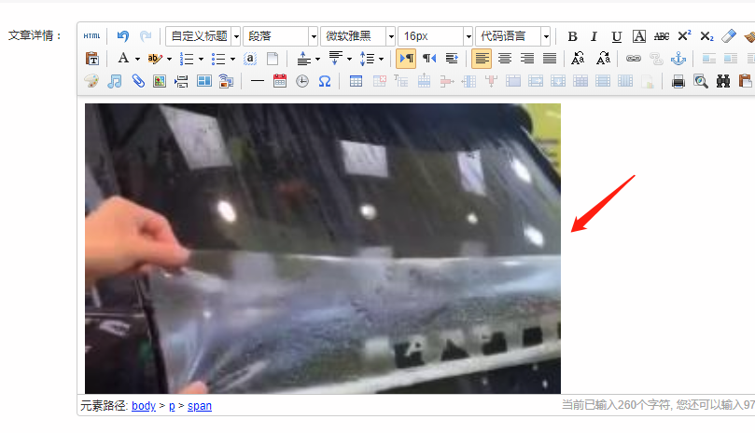Toggle center text alignment
Screen dimensions: 755x433
505,59
